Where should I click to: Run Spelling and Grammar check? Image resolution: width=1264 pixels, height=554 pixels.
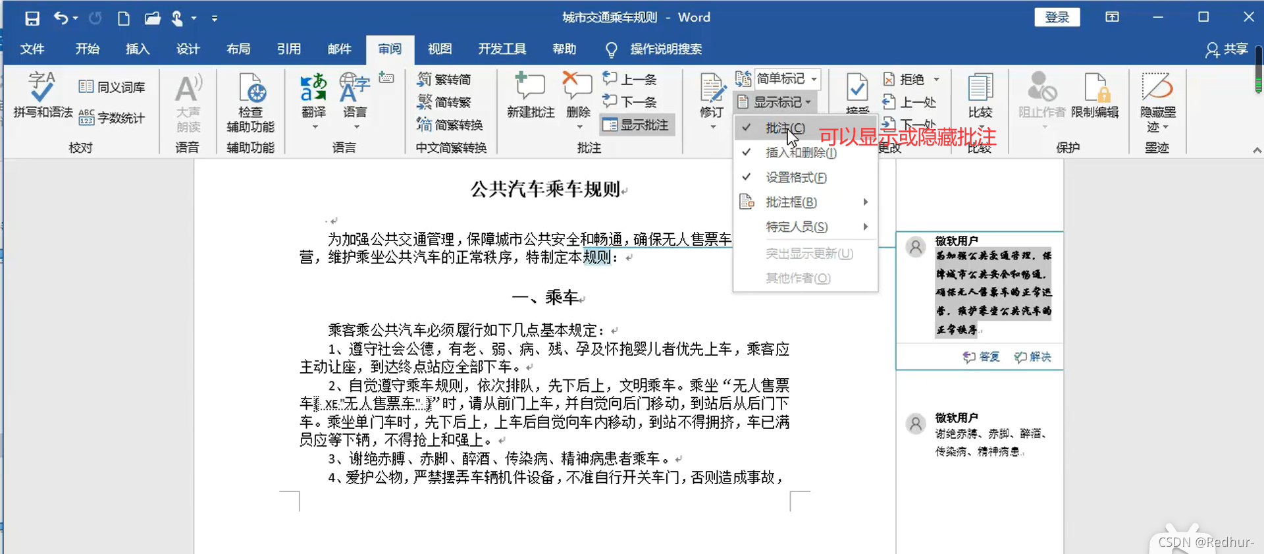(43, 96)
